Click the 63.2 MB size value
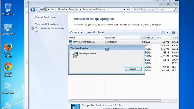Image resolution: width=194 pixels, height=109 pixels. click(165, 49)
